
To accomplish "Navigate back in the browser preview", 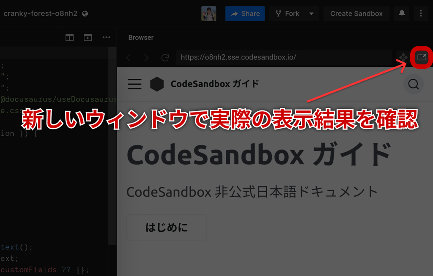I will click(129, 58).
